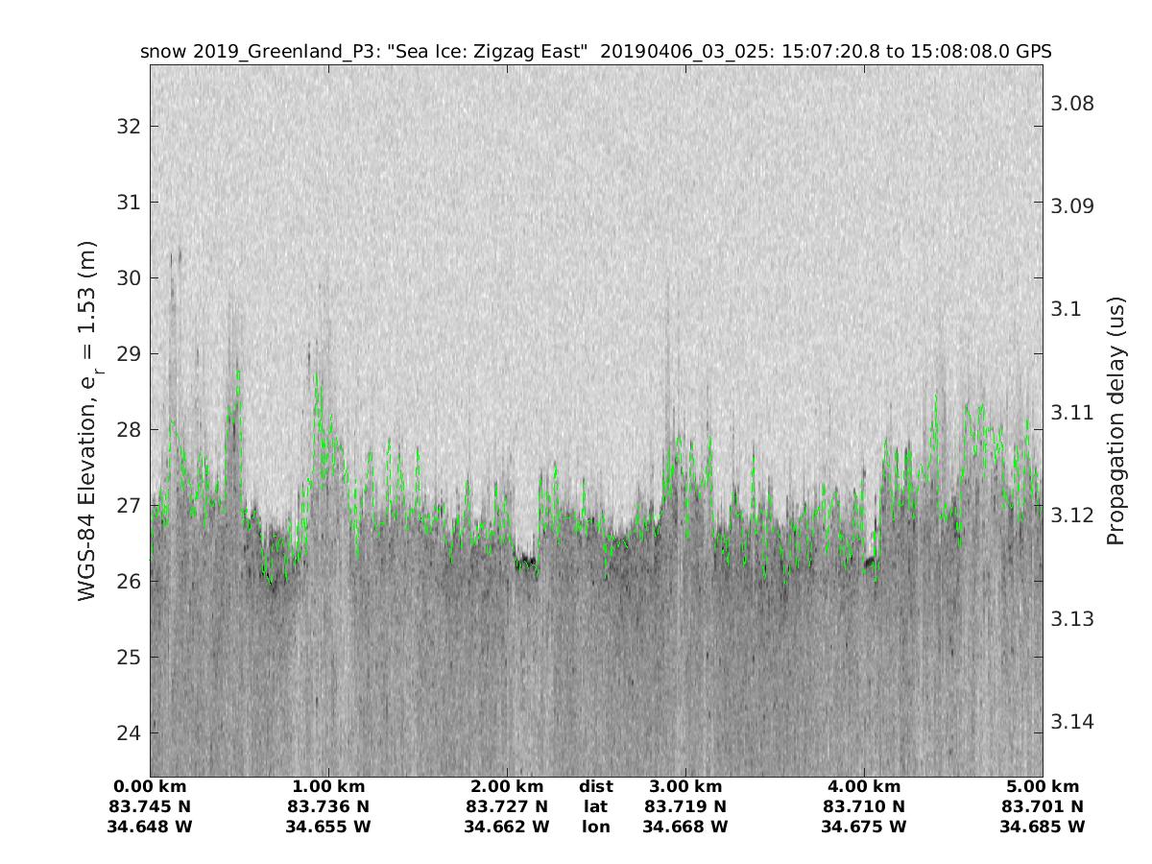
Task: Click the 3.08 propagation delay tick label
Action: pyautogui.click(x=1075, y=104)
